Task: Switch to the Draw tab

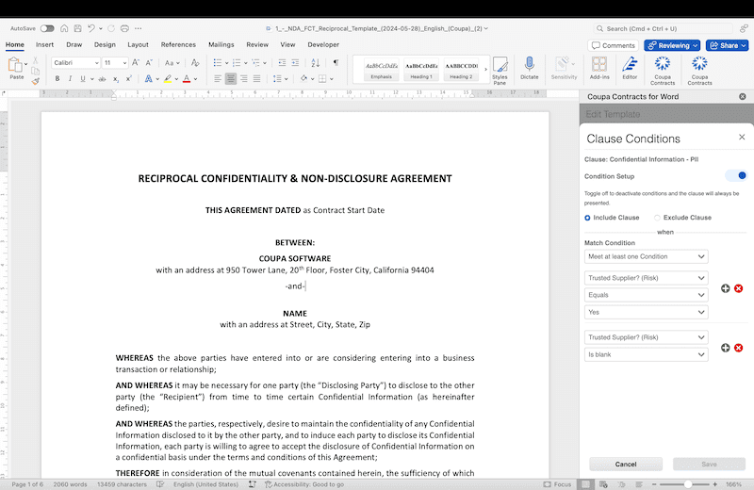Action: pos(74,44)
